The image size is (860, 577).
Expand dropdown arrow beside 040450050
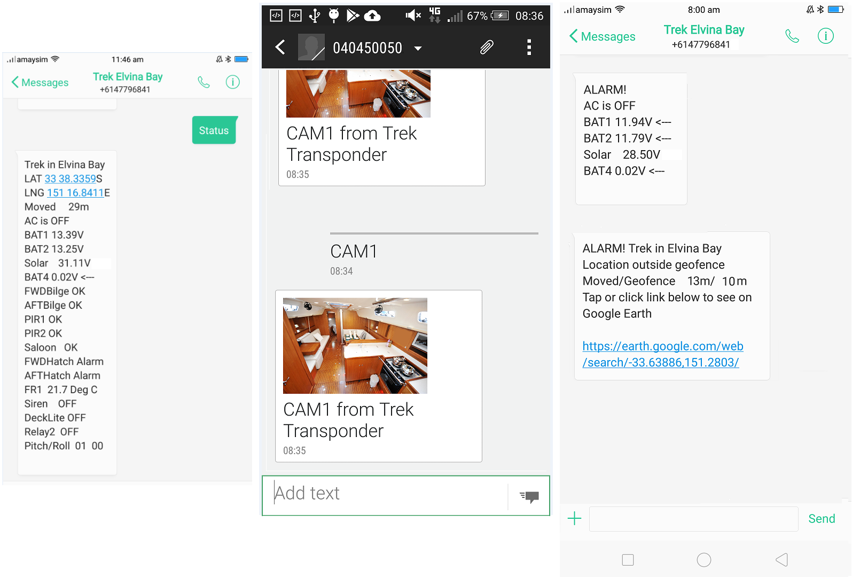(418, 49)
